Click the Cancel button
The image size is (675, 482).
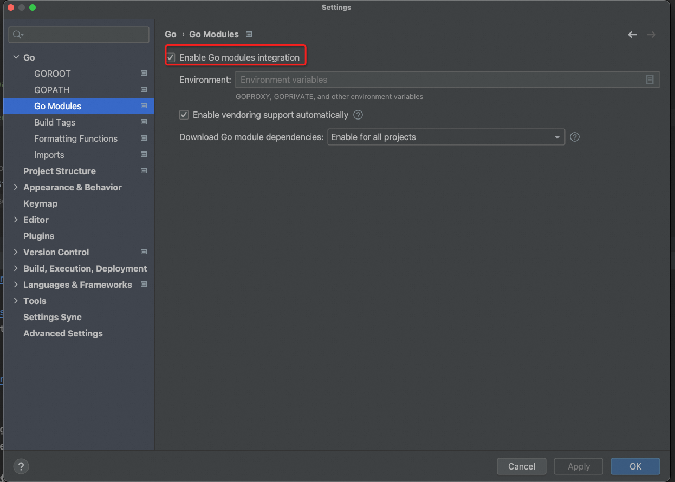[x=521, y=466]
